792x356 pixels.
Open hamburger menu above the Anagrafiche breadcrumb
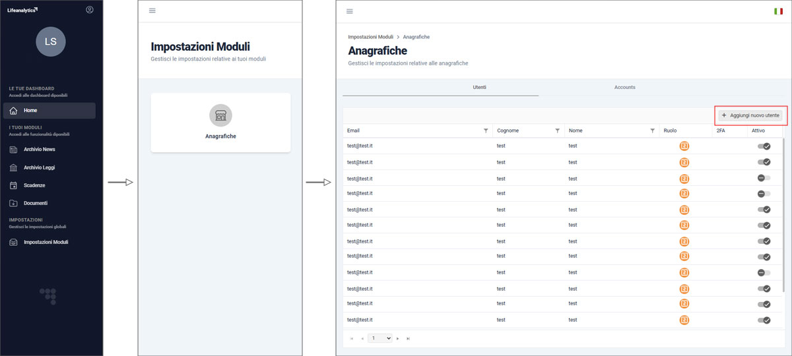350,11
